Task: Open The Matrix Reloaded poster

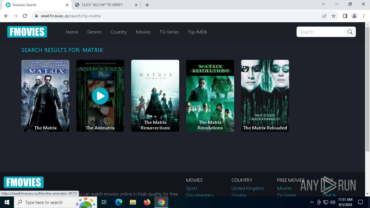Action: [x=265, y=96]
